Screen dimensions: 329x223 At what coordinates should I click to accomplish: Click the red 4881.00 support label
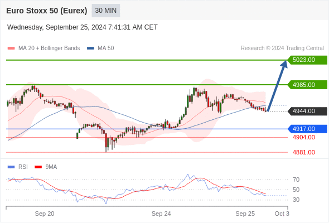pyautogui.click(x=304, y=152)
